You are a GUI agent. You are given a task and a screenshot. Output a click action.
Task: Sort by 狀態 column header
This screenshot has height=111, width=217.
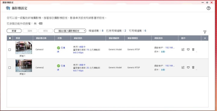tap(63, 38)
